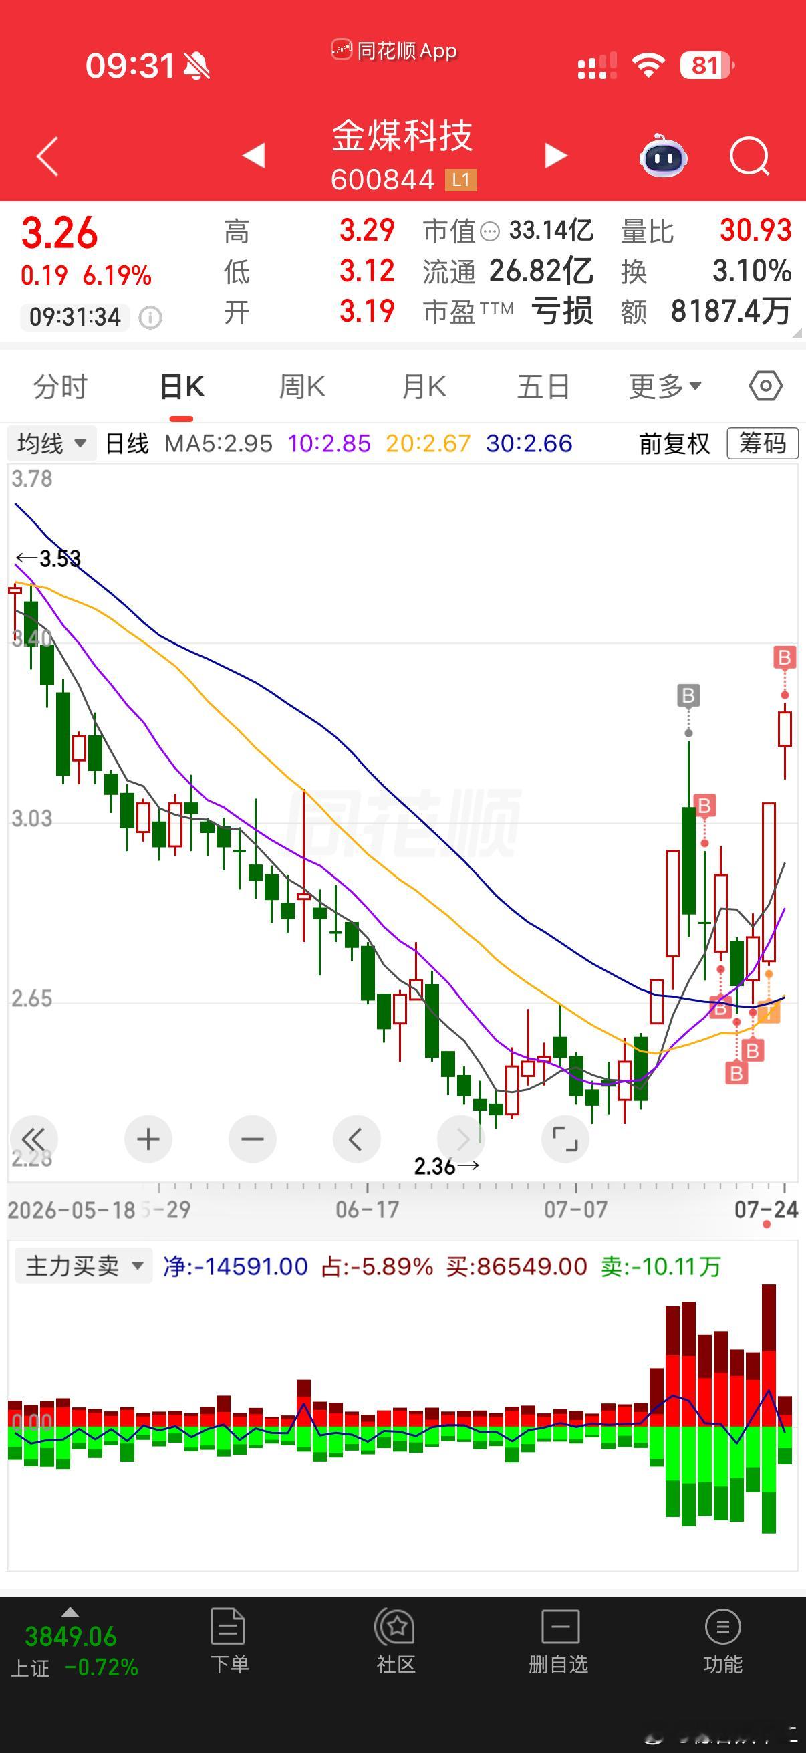The height and width of the screenshot is (1753, 806).
Task: Tap the orange T marker on chart
Action: (x=769, y=1013)
